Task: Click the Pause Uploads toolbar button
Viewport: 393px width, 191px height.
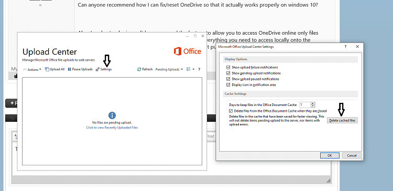Action: pyautogui.click(x=80, y=69)
